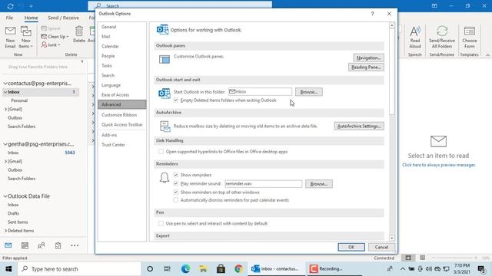Select Sent Items folder in Outlook Data File
The image size is (492, 276).
click(x=18, y=222)
